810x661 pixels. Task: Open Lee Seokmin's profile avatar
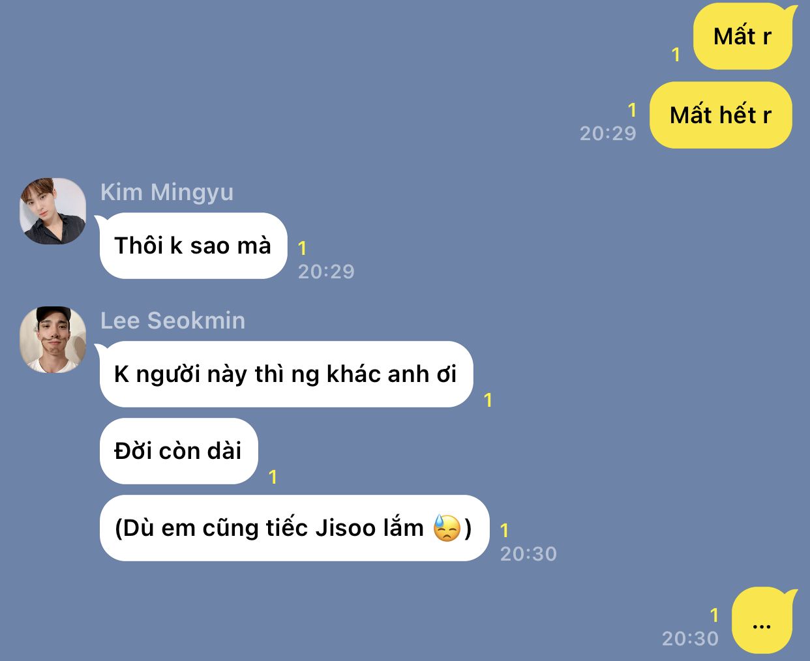tap(53, 340)
